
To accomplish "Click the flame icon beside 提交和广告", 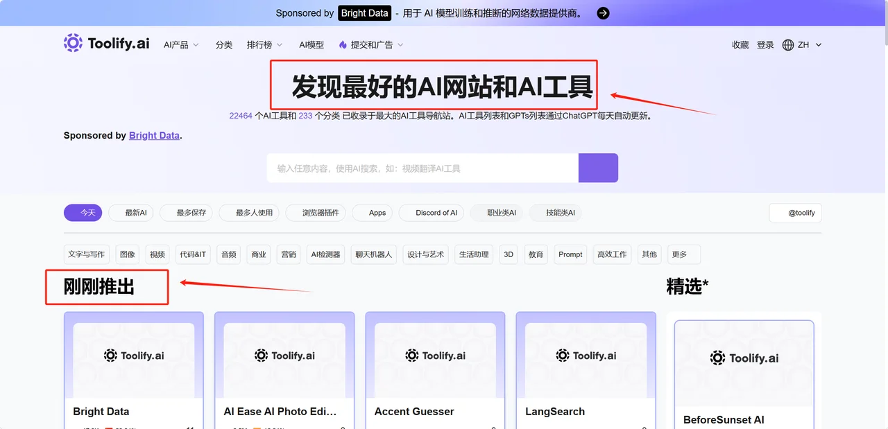I will pyautogui.click(x=343, y=45).
